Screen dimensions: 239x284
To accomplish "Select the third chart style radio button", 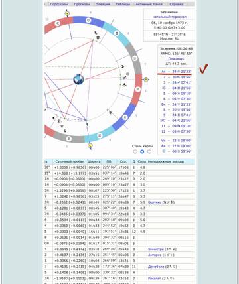I will coord(149,151).
